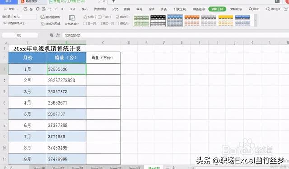Click the fx insert function icon
Image resolution: width=289 pixels, height=169 pixels.
tap(58, 35)
